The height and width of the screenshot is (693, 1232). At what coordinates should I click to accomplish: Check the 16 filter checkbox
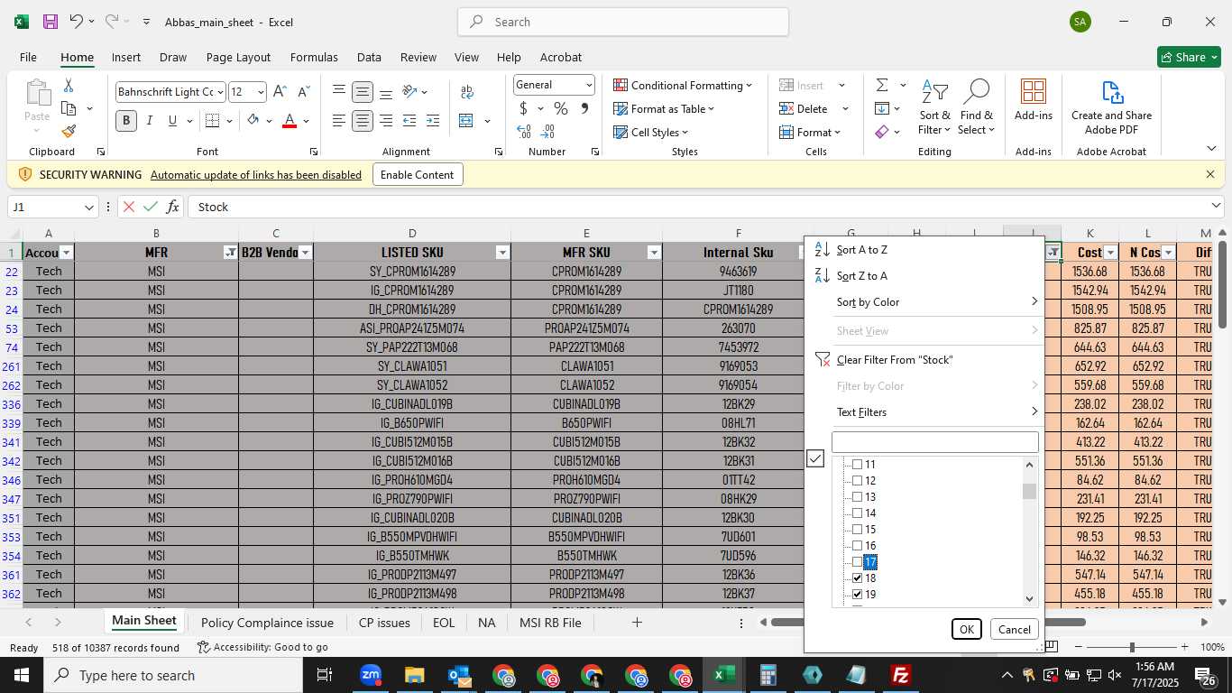point(858,546)
